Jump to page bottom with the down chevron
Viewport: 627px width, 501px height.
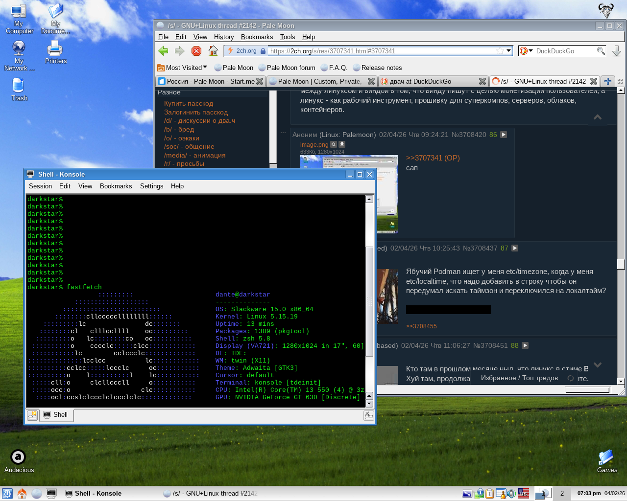tap(598, 365)
